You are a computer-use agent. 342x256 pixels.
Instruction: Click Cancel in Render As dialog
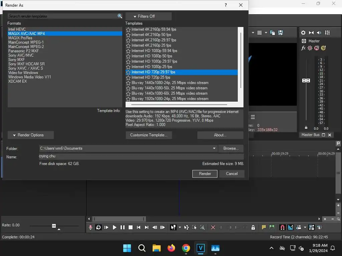tap(232, 174)
